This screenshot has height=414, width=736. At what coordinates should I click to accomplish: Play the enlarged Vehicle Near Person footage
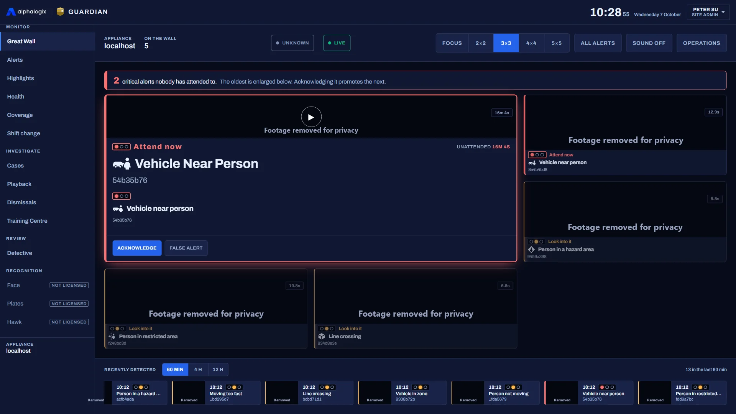tap(311, 117)
